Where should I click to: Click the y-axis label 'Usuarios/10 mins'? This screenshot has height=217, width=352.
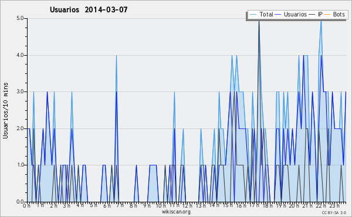click(5, 111)
